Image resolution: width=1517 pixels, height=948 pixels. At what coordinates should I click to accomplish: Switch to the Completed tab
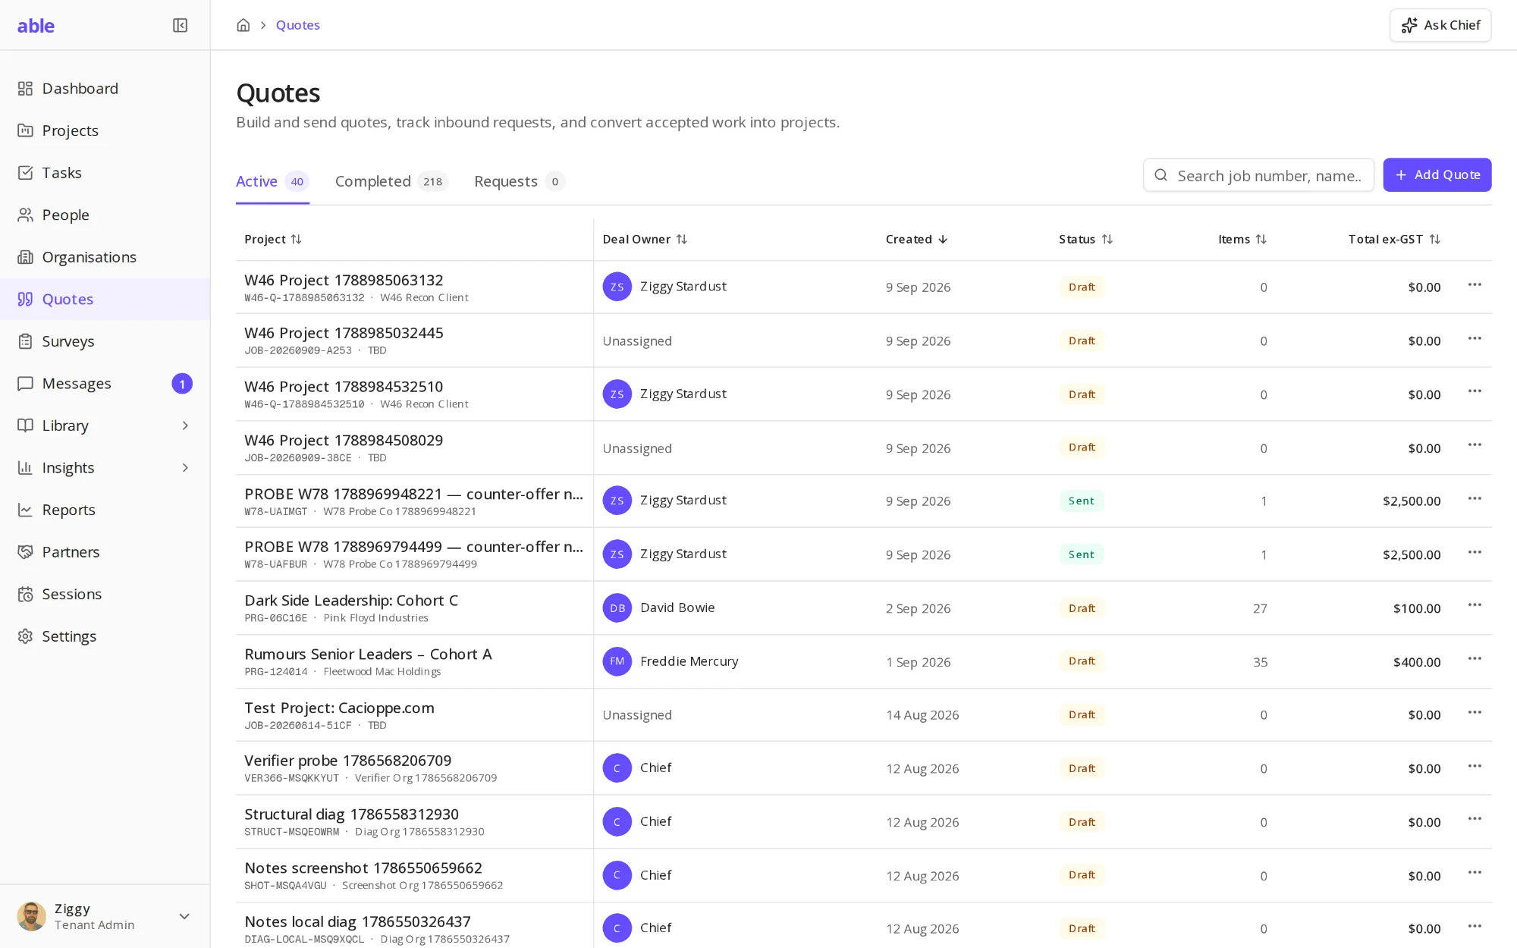tap(391, 181)
